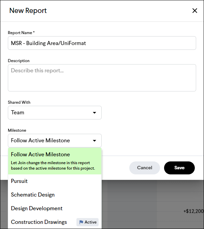
Task: Pick Schematic Design from milestone list
Action: (x=55, y=195)
